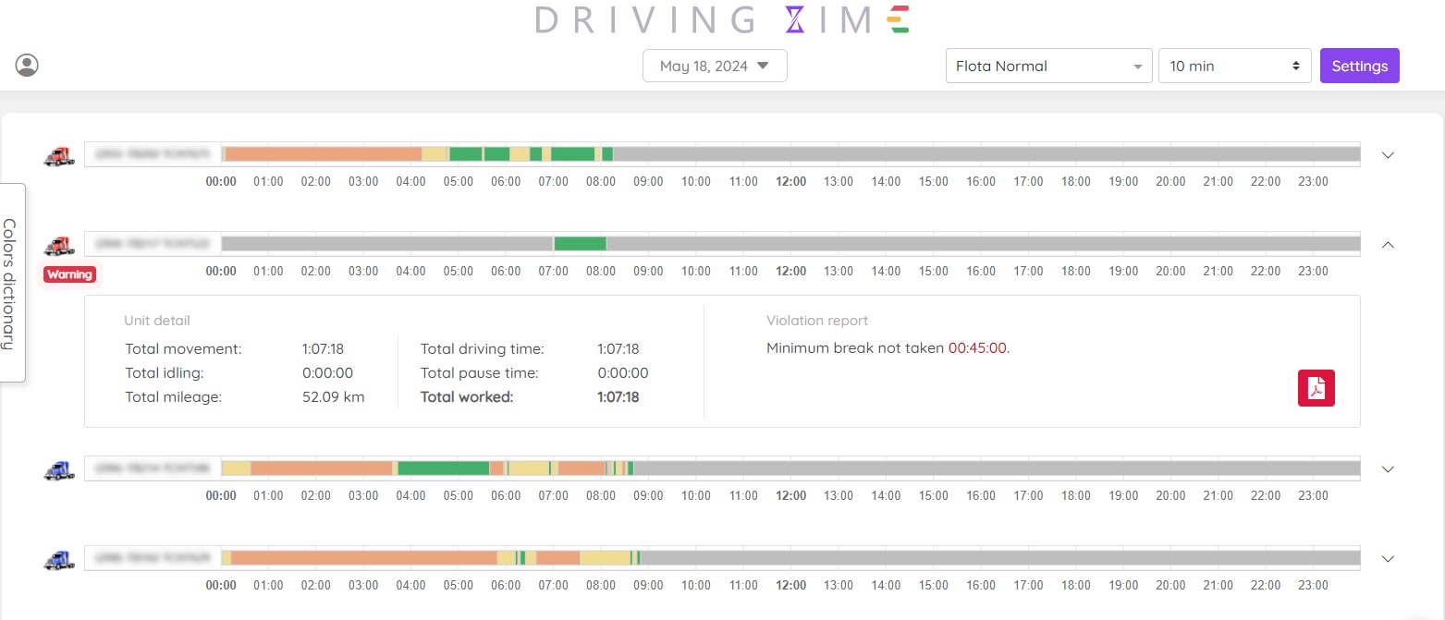Screen dimensions: 1445x620
Task: Open the Flota Normal fleet dropdown
Action: click(1048, 65)
